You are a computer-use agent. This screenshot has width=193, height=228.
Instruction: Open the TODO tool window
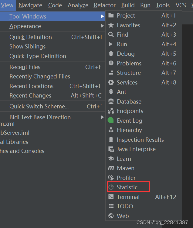pyautogui.click(x=144, y=206)
